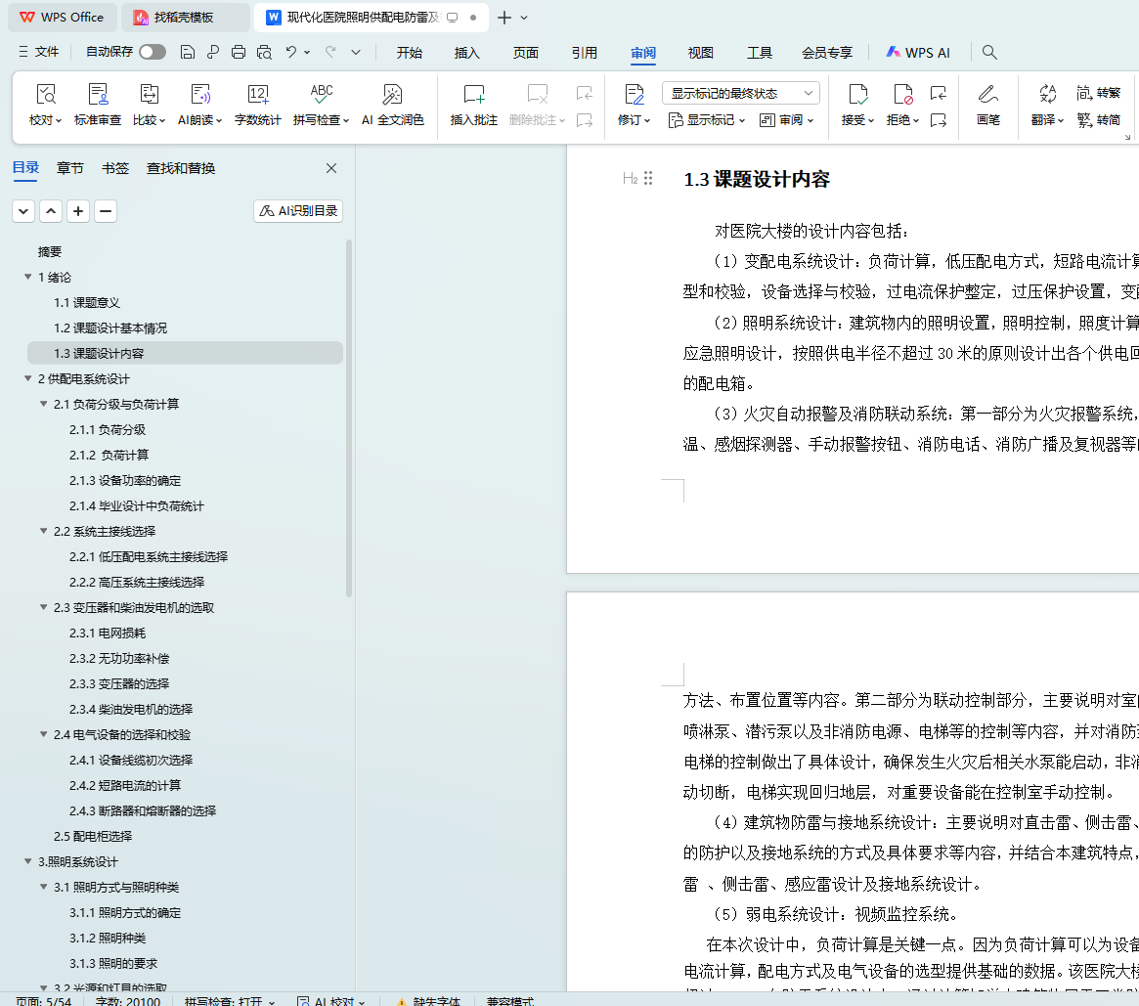The image size is (1139, 1006).
Task: Collapse the '2.3 变压器和柴油发电机的选取' node
Action: coord(43,608)
